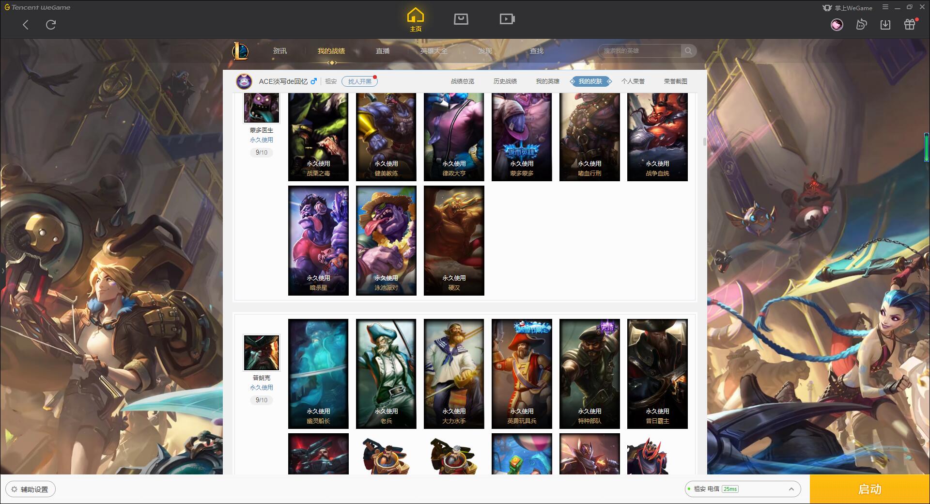Click the 9/10 count under 蒙多医生
Screen dimensions: 930x504
point(261,152)
